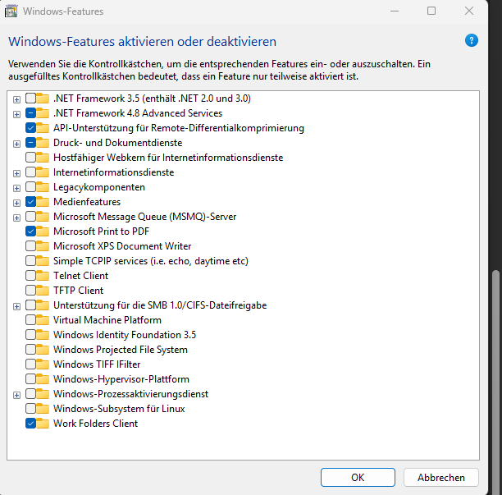Select the Windows-Hypervisor-Plattform label
This screenshot has width=502, height=495.
point(121,379)
